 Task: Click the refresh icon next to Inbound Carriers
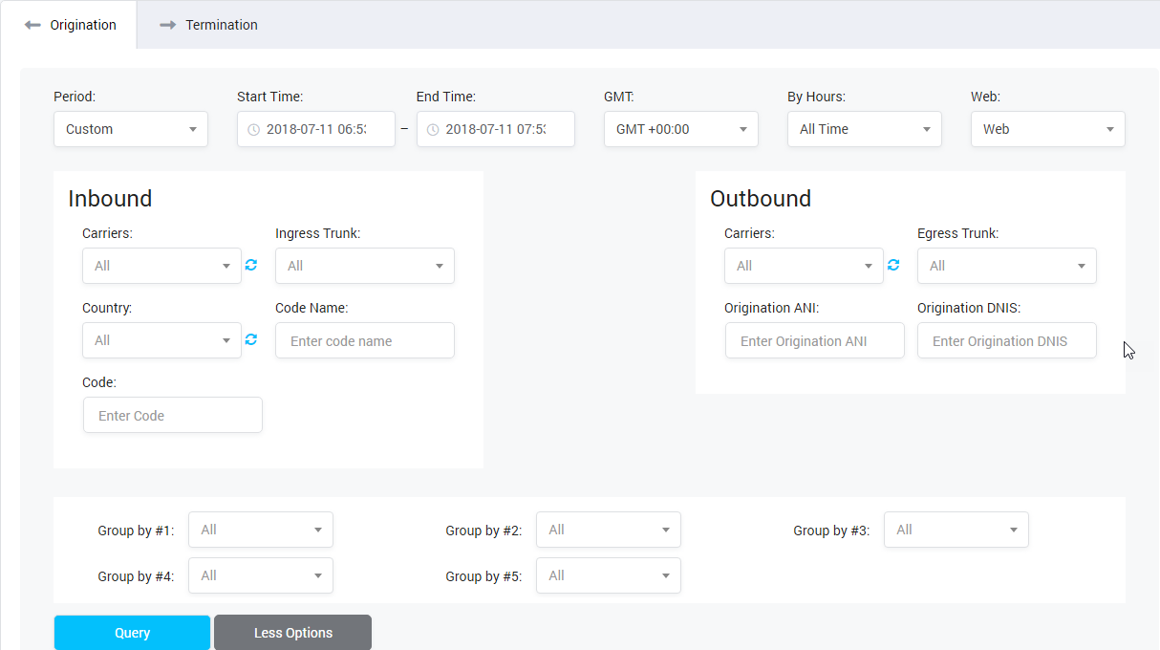tap(251, 265)
